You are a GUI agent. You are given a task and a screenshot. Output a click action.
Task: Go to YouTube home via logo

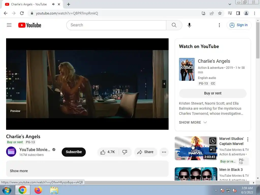[30, 25]
